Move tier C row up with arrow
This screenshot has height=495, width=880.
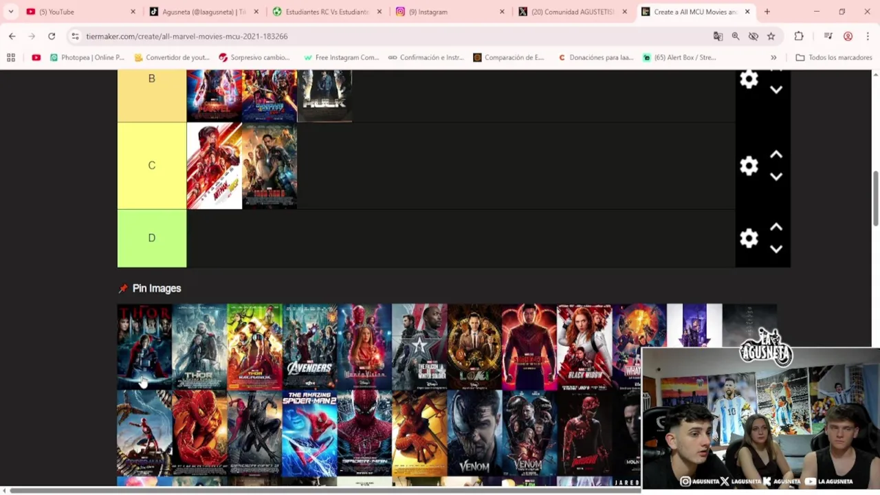(776, 155)
